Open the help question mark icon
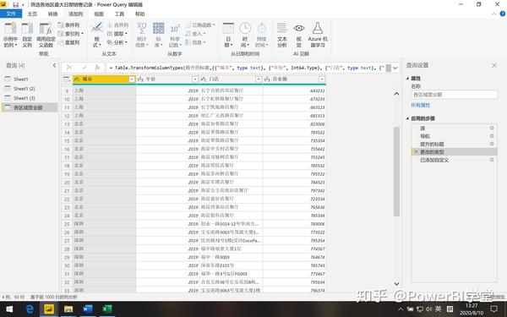Image resolution: width=507 pixels, height=317 pixels. pos(503,14)
